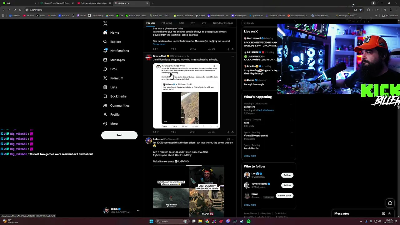The image size is (400, 225).
Task: Click the Grok icon on ImTrovie post
Action: pyautogui.click(x=228, y=139)
